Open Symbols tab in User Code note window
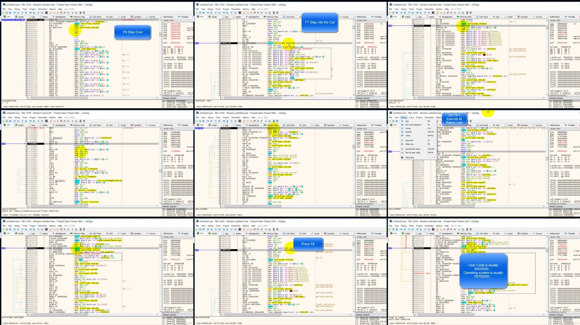This screenshot has width=580, height=325. (522, 233)
